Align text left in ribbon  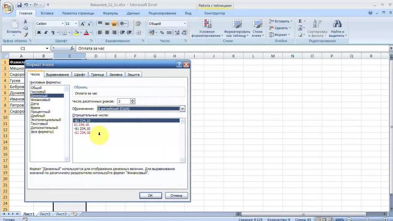tap(100, 33)
